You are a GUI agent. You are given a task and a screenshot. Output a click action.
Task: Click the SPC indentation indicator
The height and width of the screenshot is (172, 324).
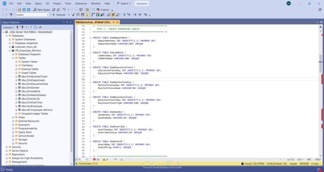pyautogui.click(x=309, y=160)
